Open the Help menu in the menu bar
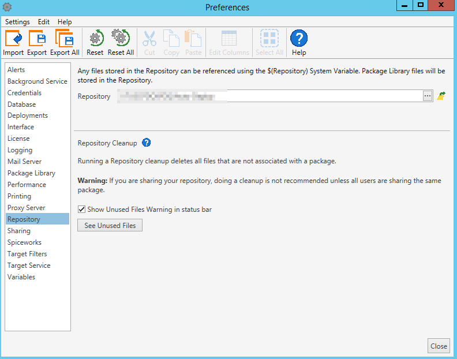 65,22
